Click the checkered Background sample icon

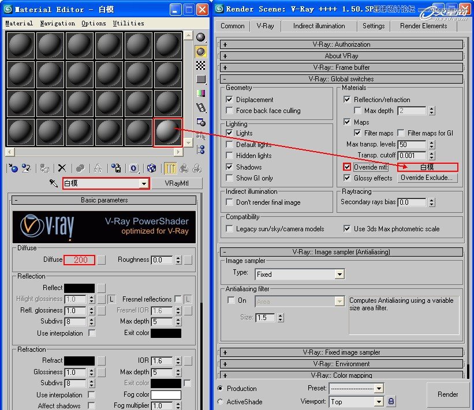(199, 66)
